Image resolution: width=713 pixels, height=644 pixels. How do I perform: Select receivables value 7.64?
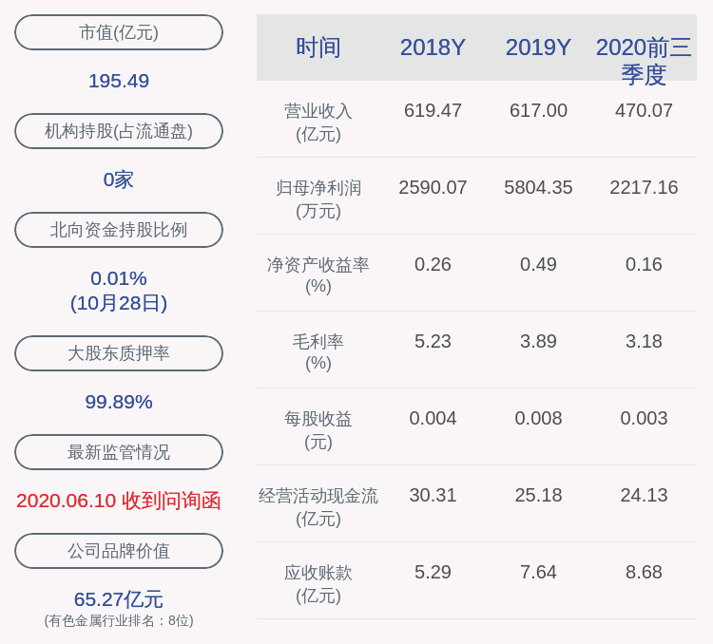[x=538, y=572]
